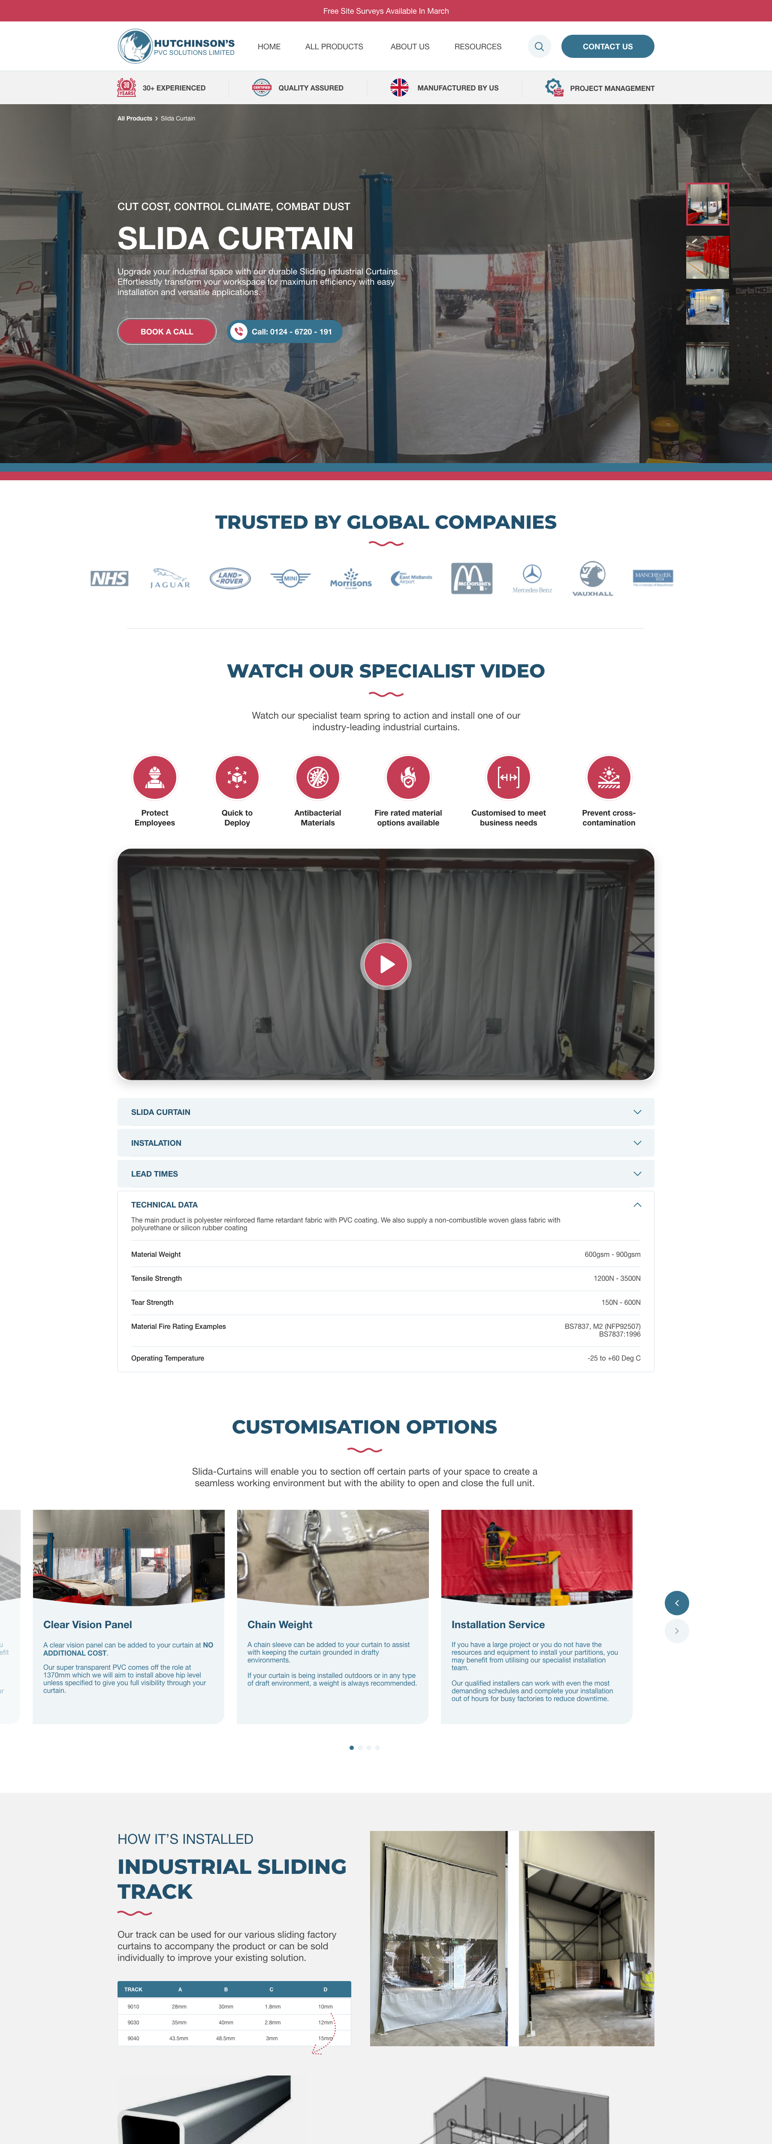Go to next customisation card
The width and height of the screenshot is (772, 2144).
tap(676, 1630)
